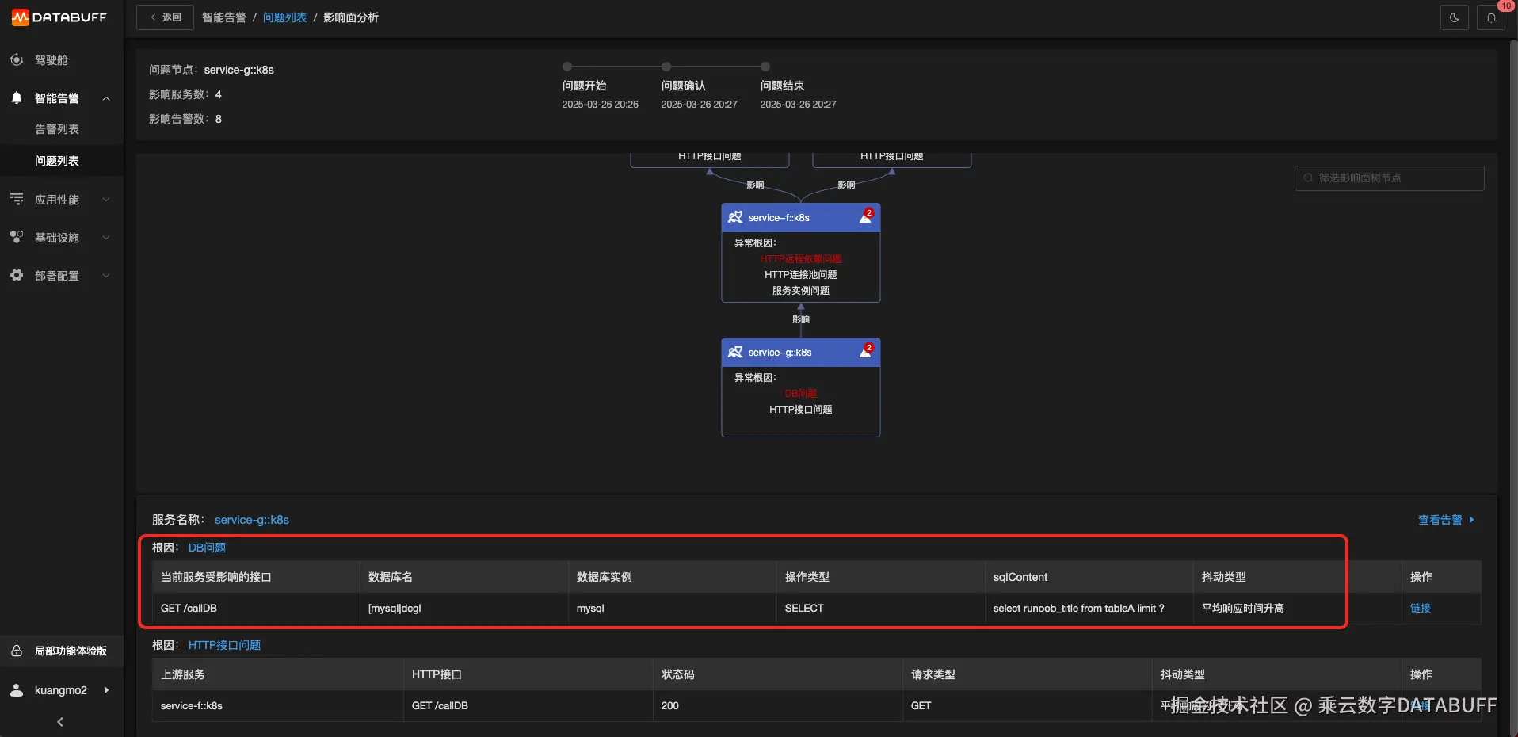Open the service-g::k8s service name link
Viewport: 1518px width, 737px height.
(252, 520)
